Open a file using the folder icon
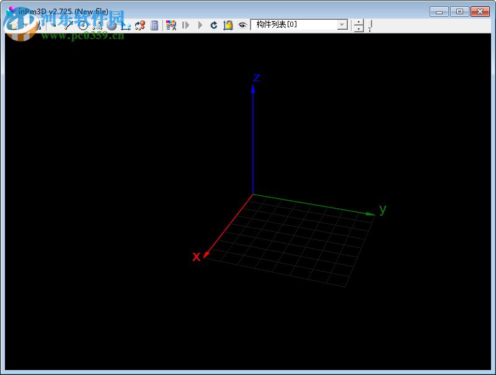Image resolution: width=496 pixels, height=375 pixels. (14, 26)
